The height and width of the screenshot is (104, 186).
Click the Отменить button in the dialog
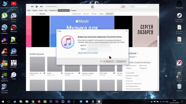(121, 62)
